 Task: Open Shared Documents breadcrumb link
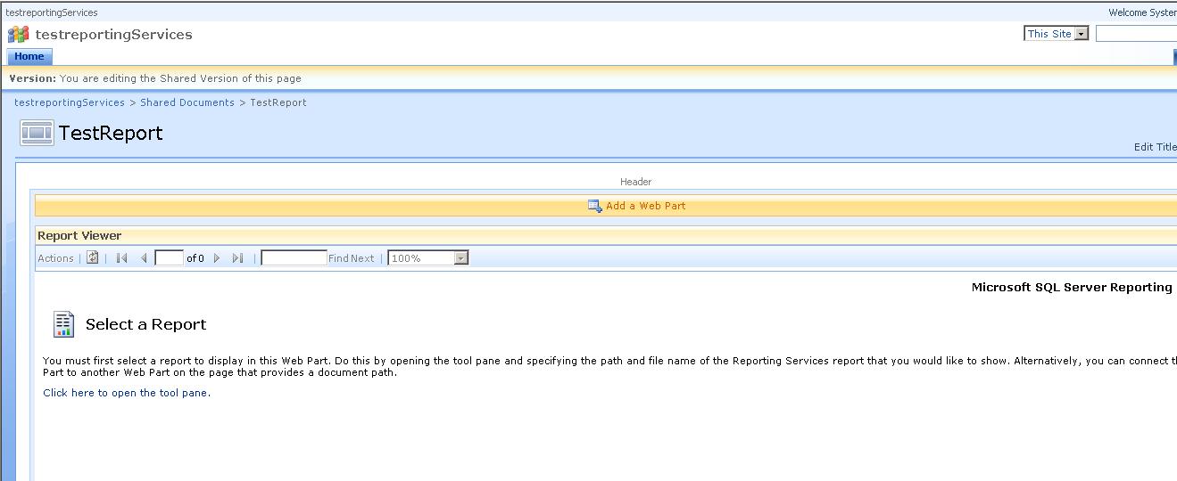[x=187, y=102]
